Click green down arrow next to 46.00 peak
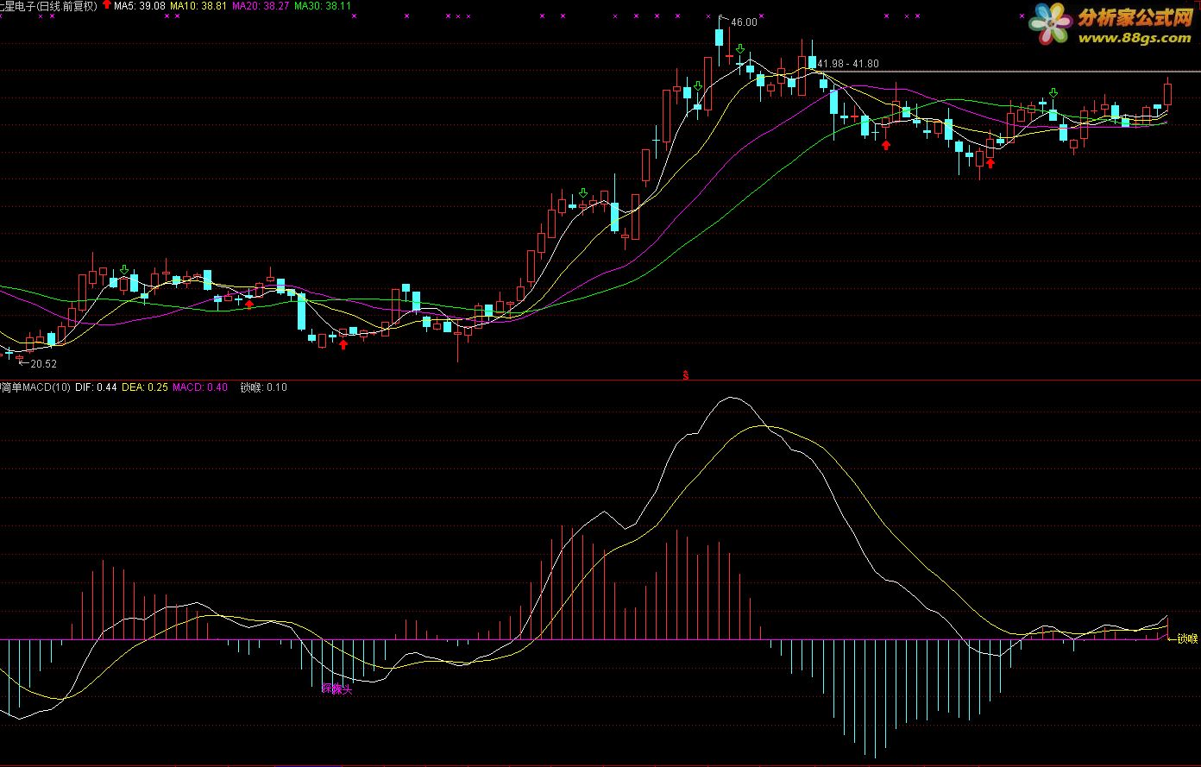This screenshot has width=1201, height=767. point(740,49)
